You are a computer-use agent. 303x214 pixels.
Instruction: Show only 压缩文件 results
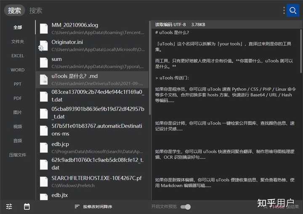pos(18,155)
